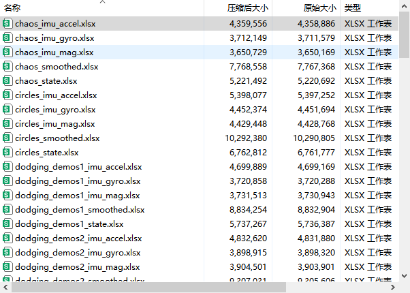Screen dimensions: 410x293
Task: Click the vertical scrollbar down arrow
Action: tap(405, 276)
